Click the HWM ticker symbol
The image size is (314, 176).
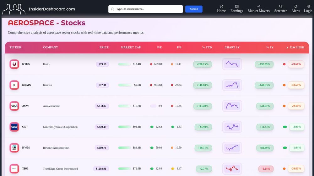(x=26, y=148)
